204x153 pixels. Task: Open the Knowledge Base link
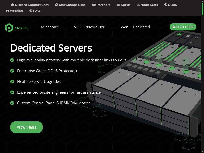72,5
